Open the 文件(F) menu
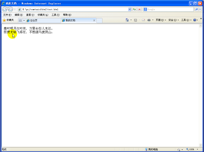Viewport: 204px width, 152px height. tap(7, 15)
